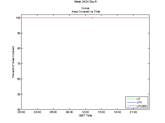
Task: Click the 12:00 x-axis tick label
Action: [85, 112]
